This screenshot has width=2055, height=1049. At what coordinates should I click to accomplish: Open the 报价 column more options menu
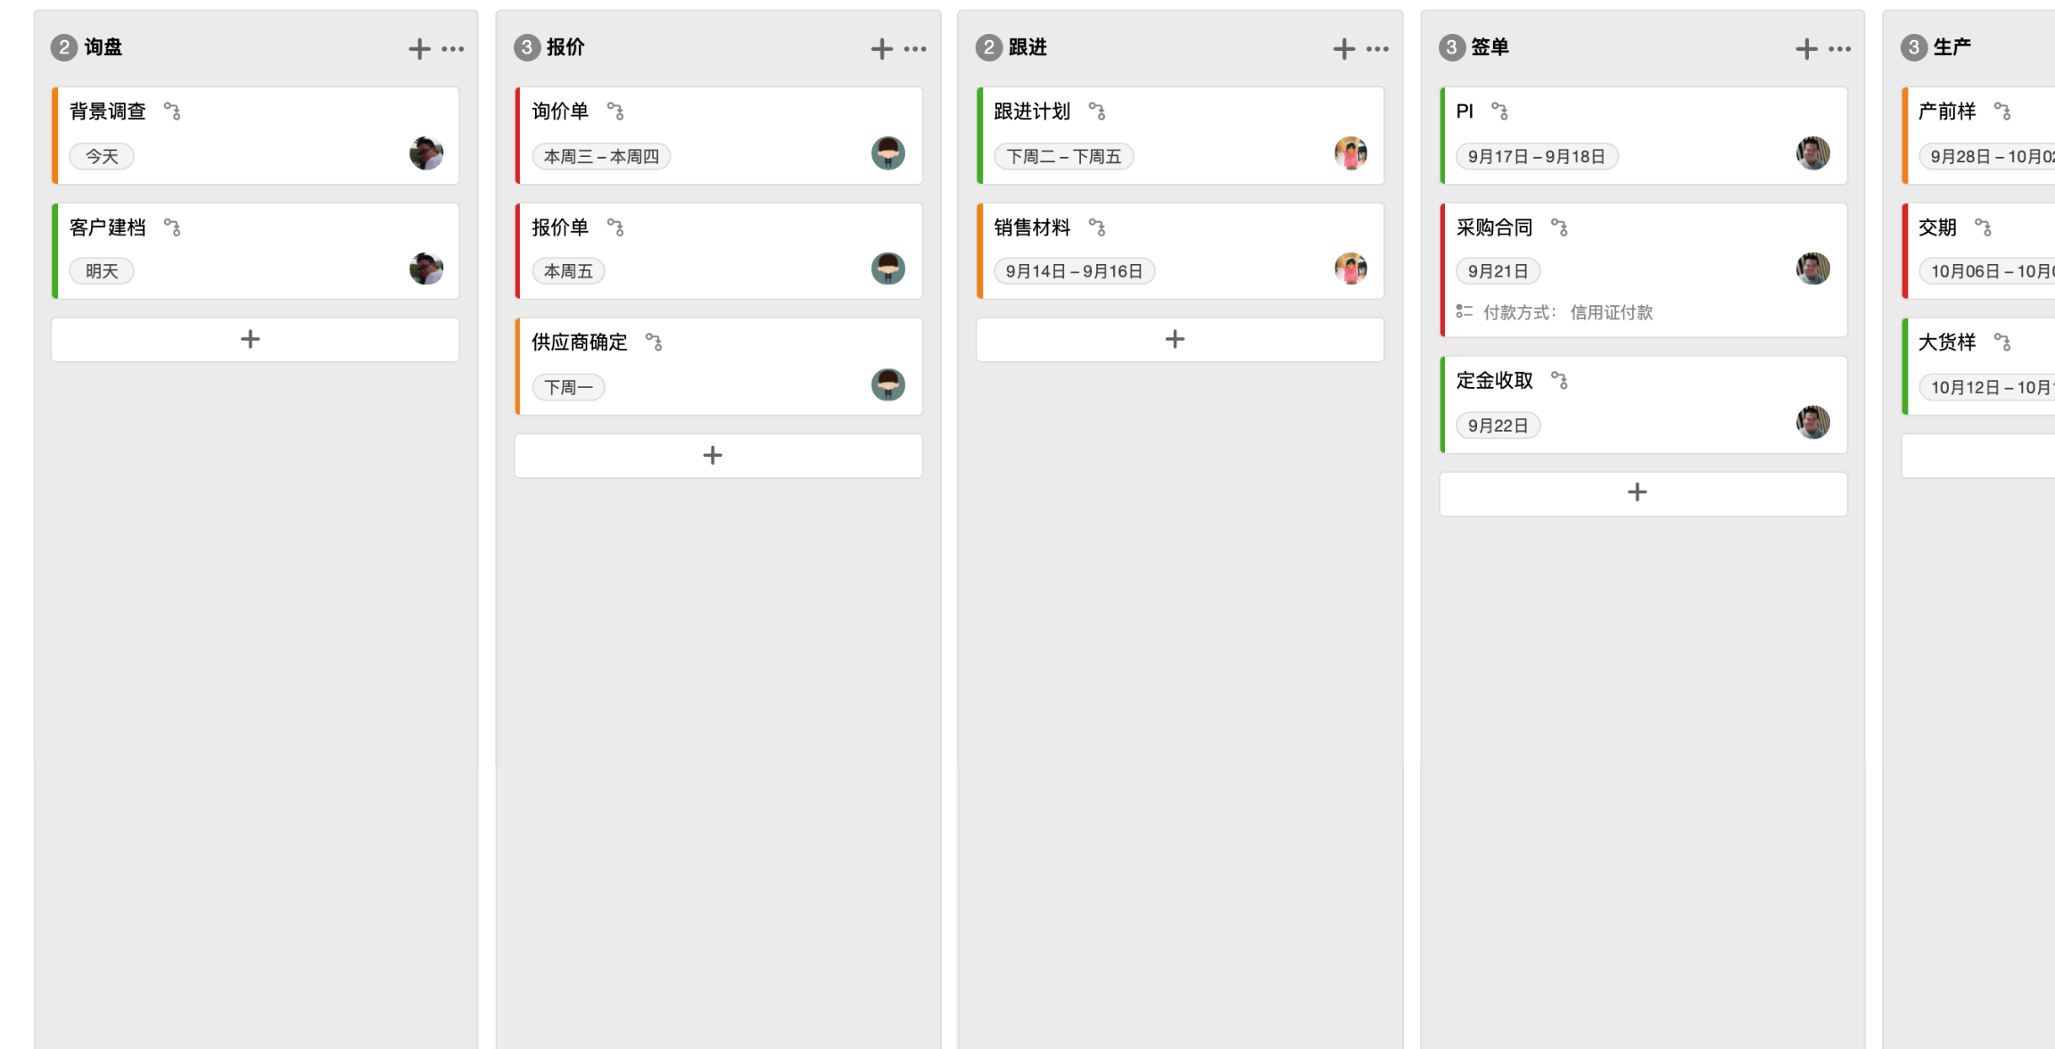click(915, 48)
